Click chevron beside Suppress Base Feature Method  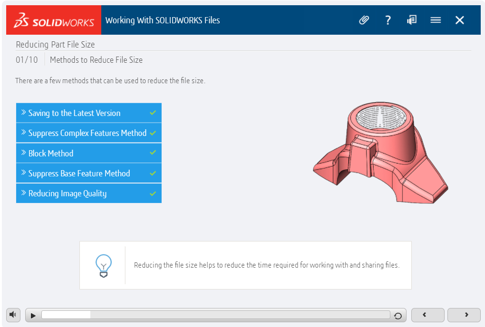23,173
